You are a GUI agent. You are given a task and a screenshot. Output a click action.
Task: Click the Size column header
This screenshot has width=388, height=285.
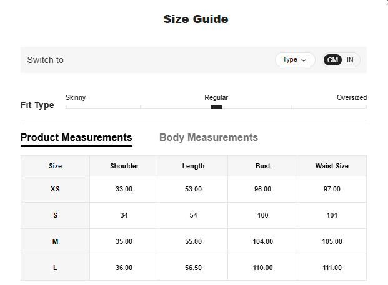[x=56, y=166]
